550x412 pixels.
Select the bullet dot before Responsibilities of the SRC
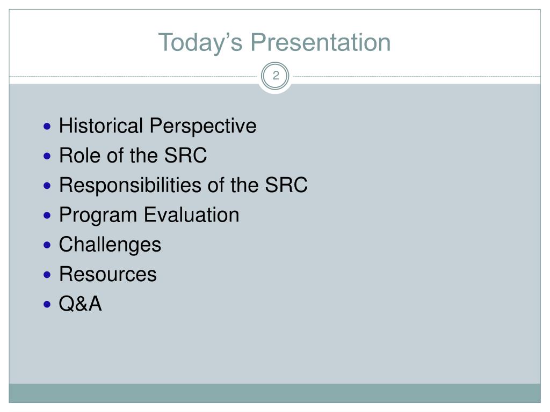click(47, 185)
